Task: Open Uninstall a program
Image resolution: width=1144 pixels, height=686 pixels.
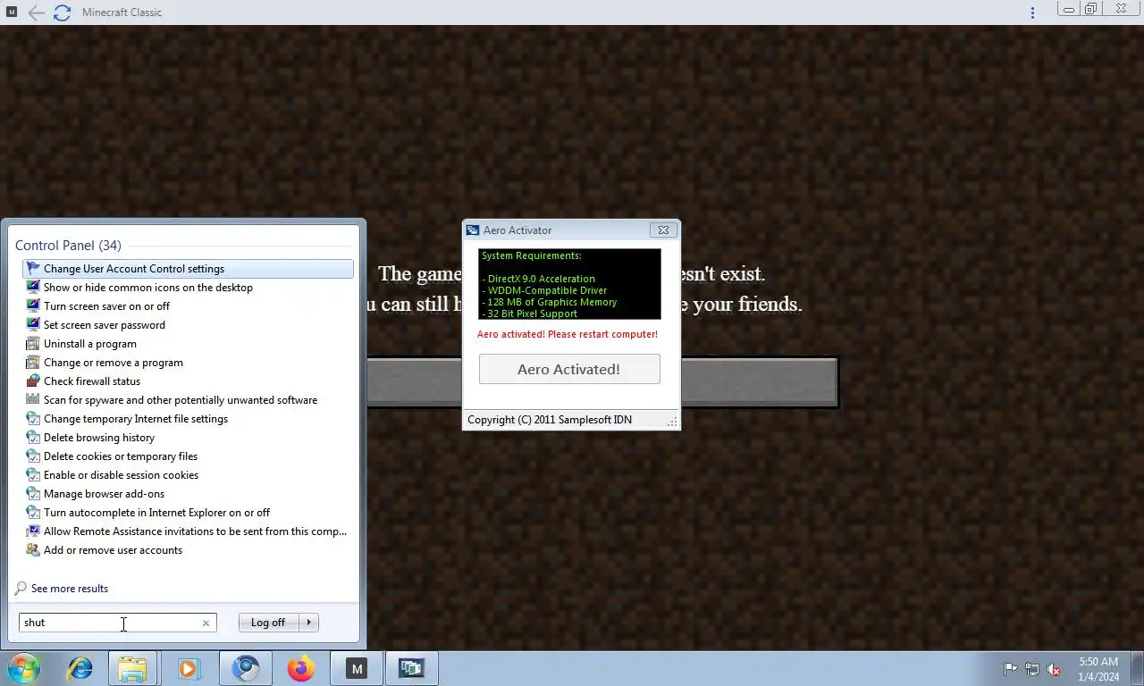Action: coord(188,344)
